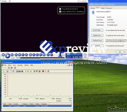The height and width of the screenshot is (112, 127).
Task: Switch to View Histogram icon
Action: click(x=20, y=71)
